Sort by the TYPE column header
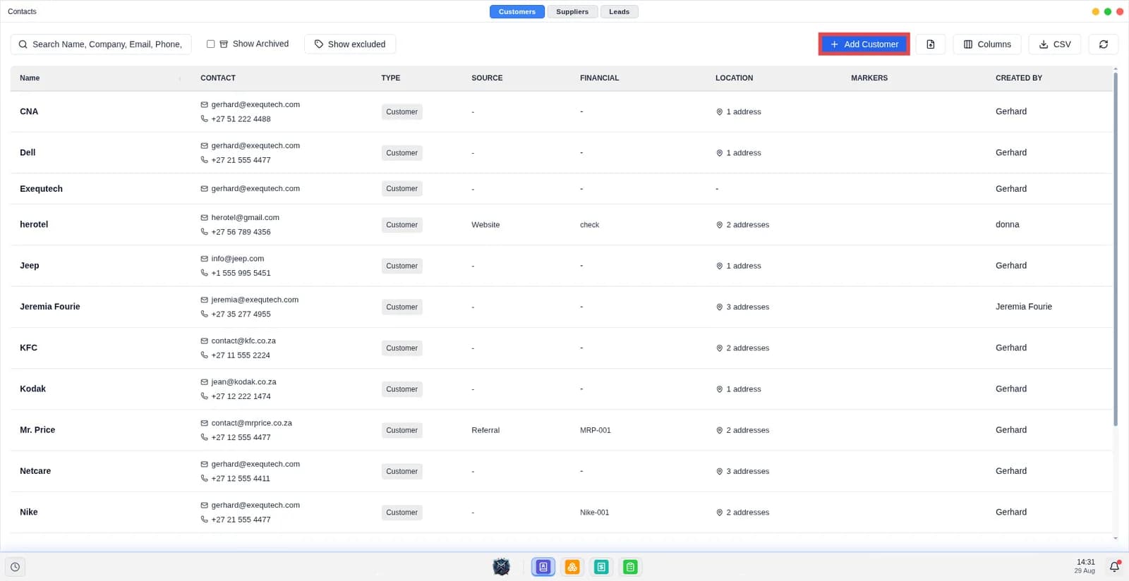The width and height of the screenshot is (1129, 581). click(390, 78)
